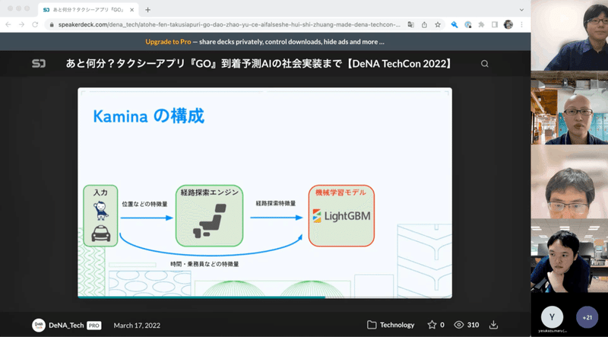This screenshot has height=337, width=608.
Task: Open Speaker Deck search magnifier
Action: (485, 64)
